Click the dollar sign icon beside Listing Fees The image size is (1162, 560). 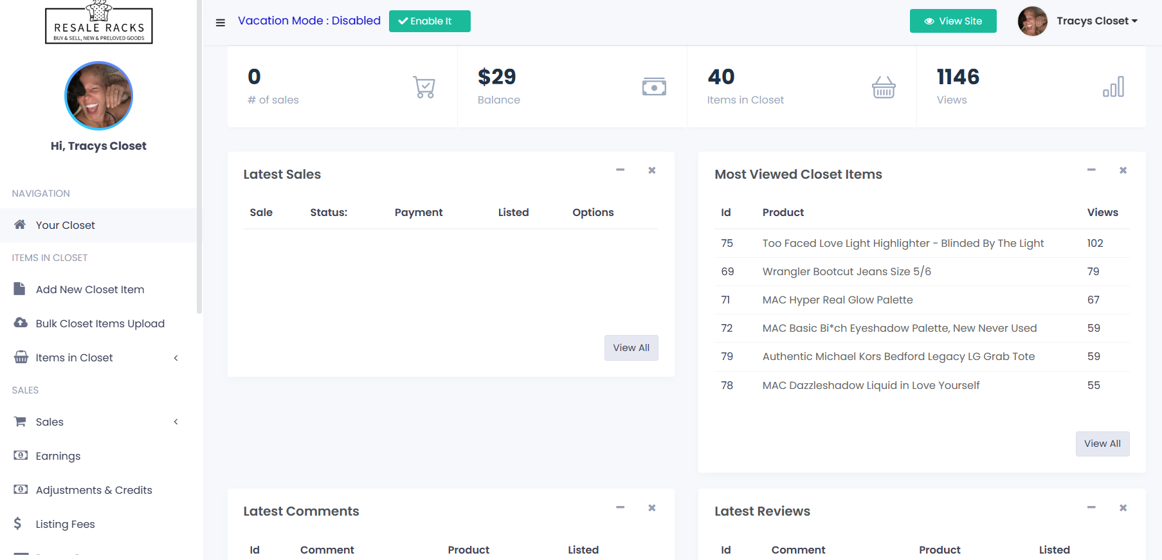(18, 523)
